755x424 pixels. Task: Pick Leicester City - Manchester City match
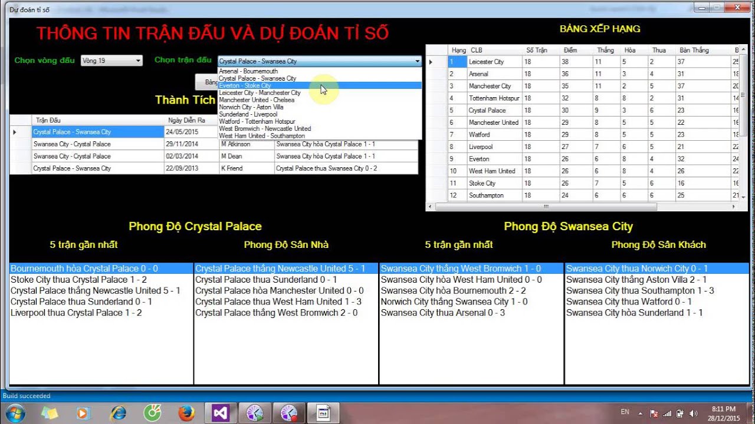pos(320,92)
